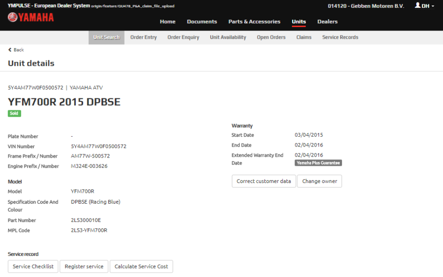
Task: Click the user profile icon
Action: (x=417, y=5)
